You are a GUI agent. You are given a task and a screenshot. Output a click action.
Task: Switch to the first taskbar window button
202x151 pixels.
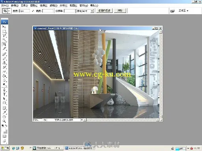48,148
